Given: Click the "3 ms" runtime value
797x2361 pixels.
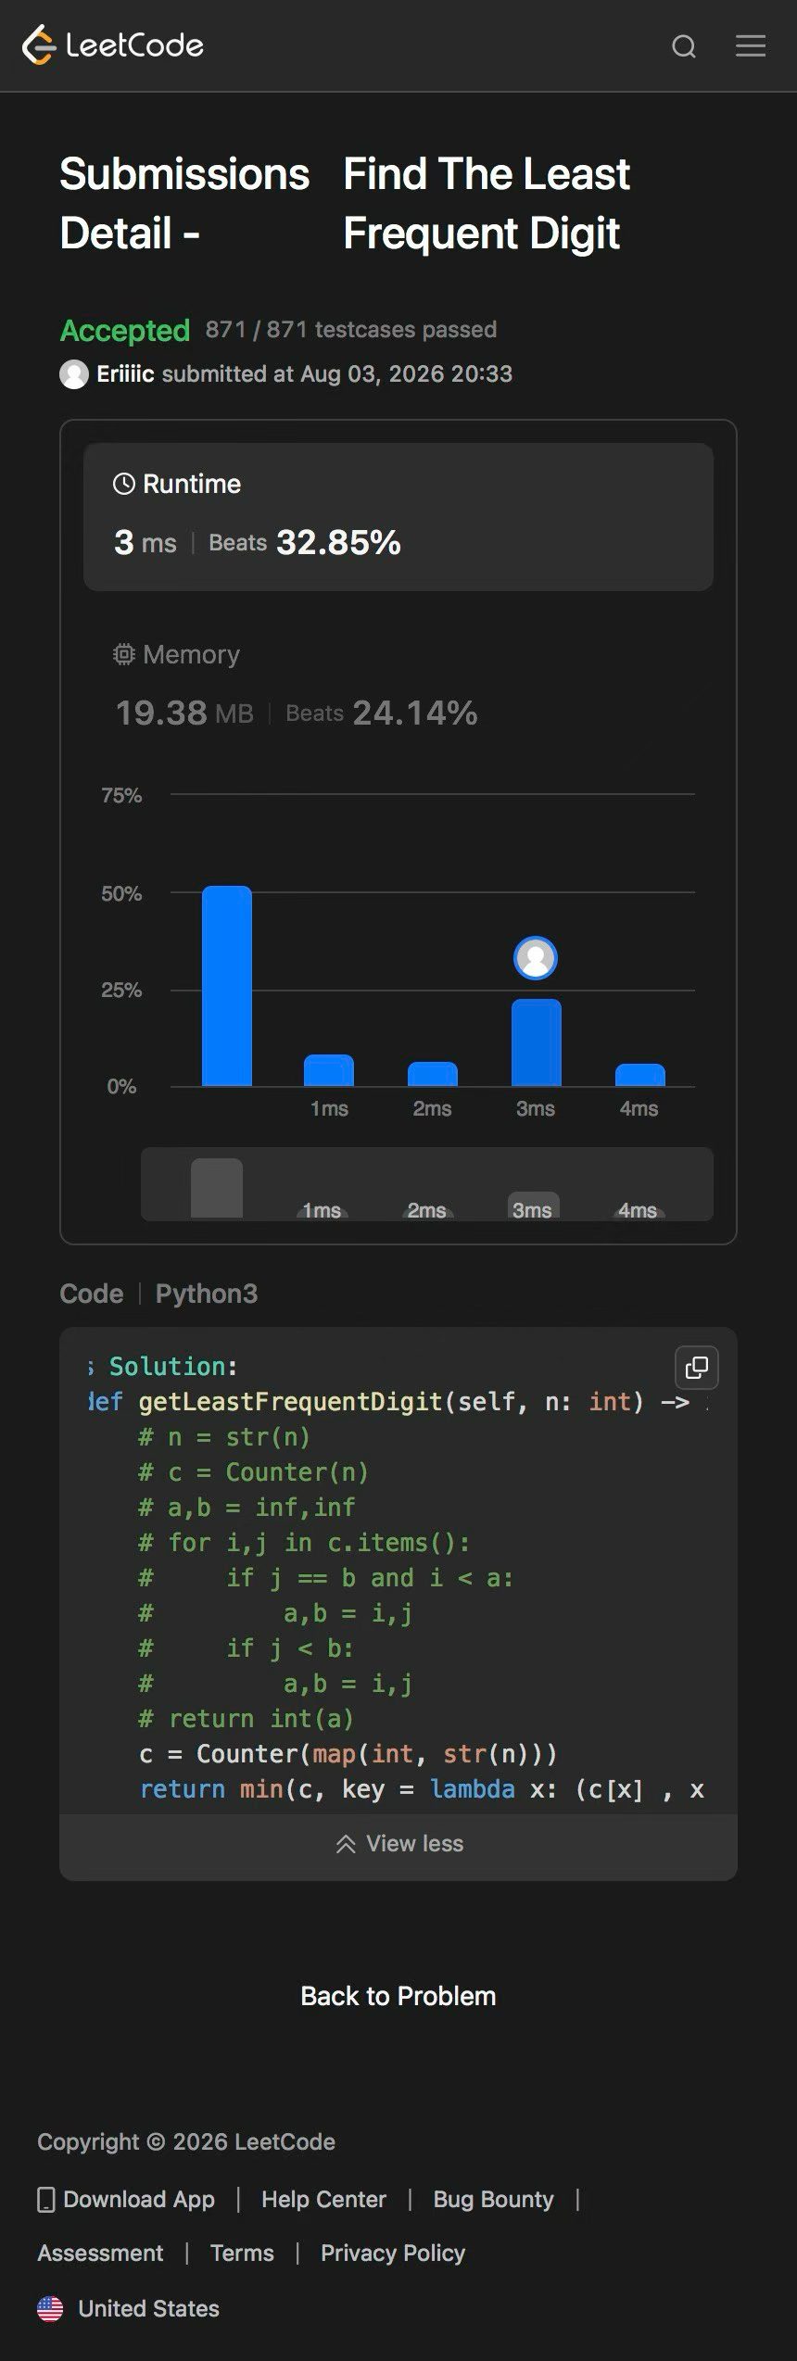Looking at the screenshot, I should tap(145, 542).
